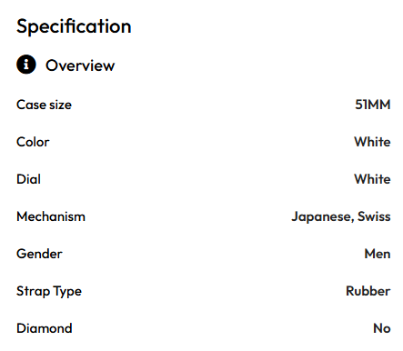This screenshot has height=351, width=403.
Task: Click the word Japanese in Mechanism row
Action: pos(323,217)
